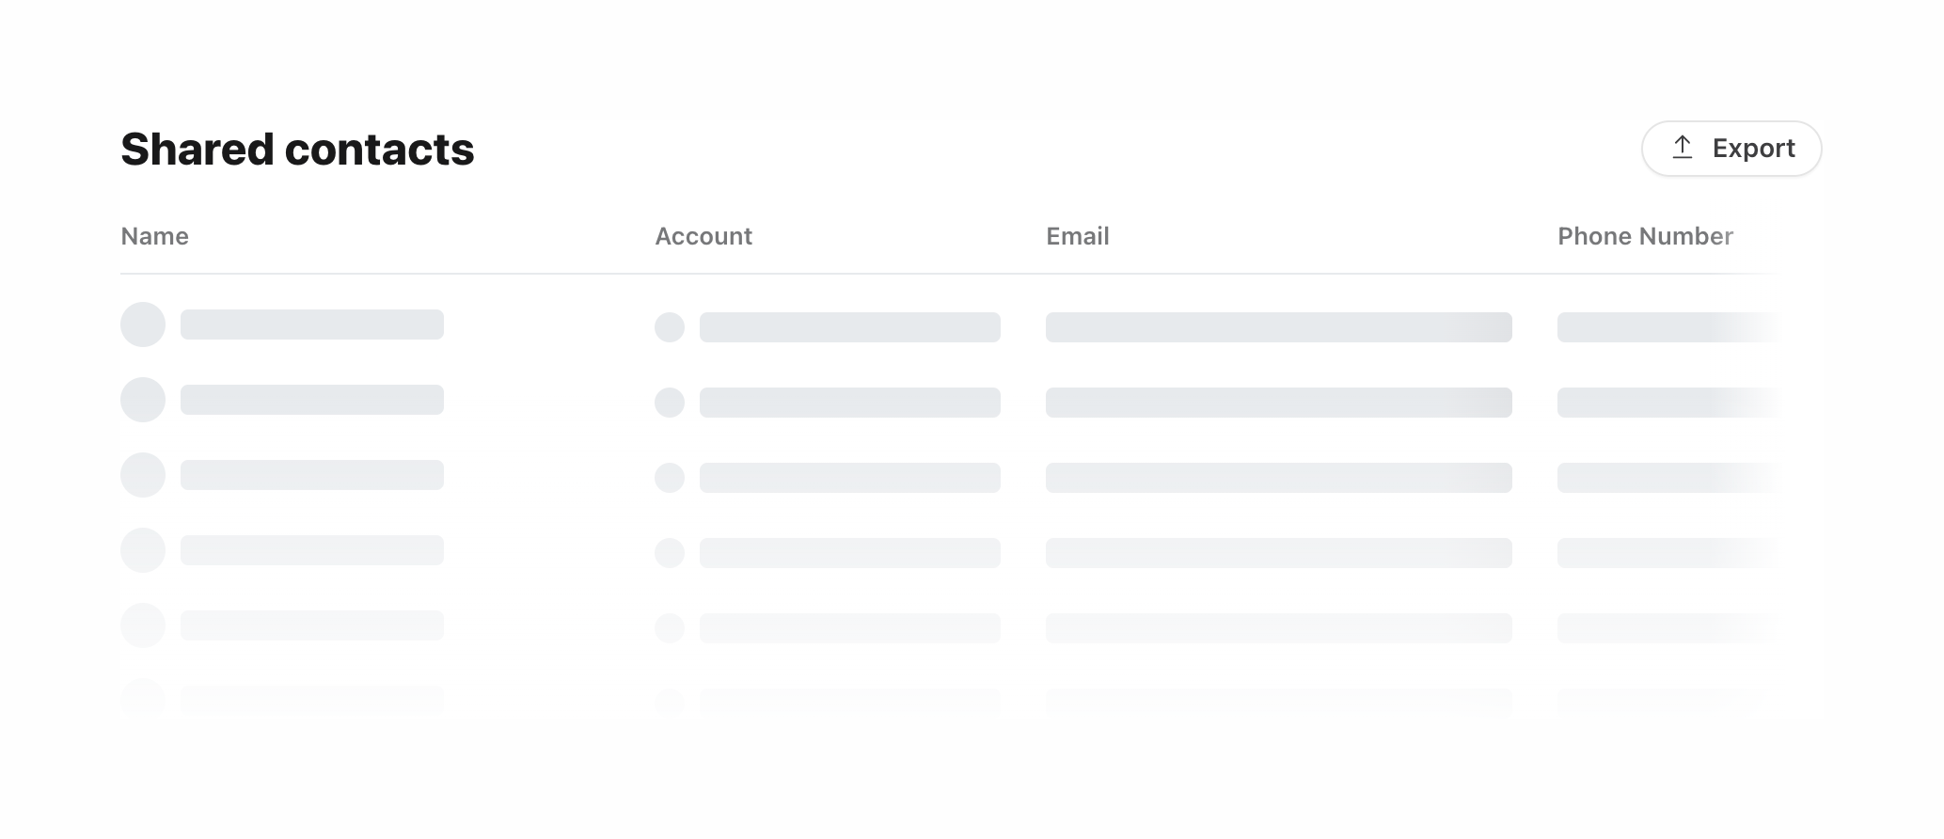Click the second row's small account icon placeholder
The height and width of the screenshot is (839, 1944).
(670, 403)
